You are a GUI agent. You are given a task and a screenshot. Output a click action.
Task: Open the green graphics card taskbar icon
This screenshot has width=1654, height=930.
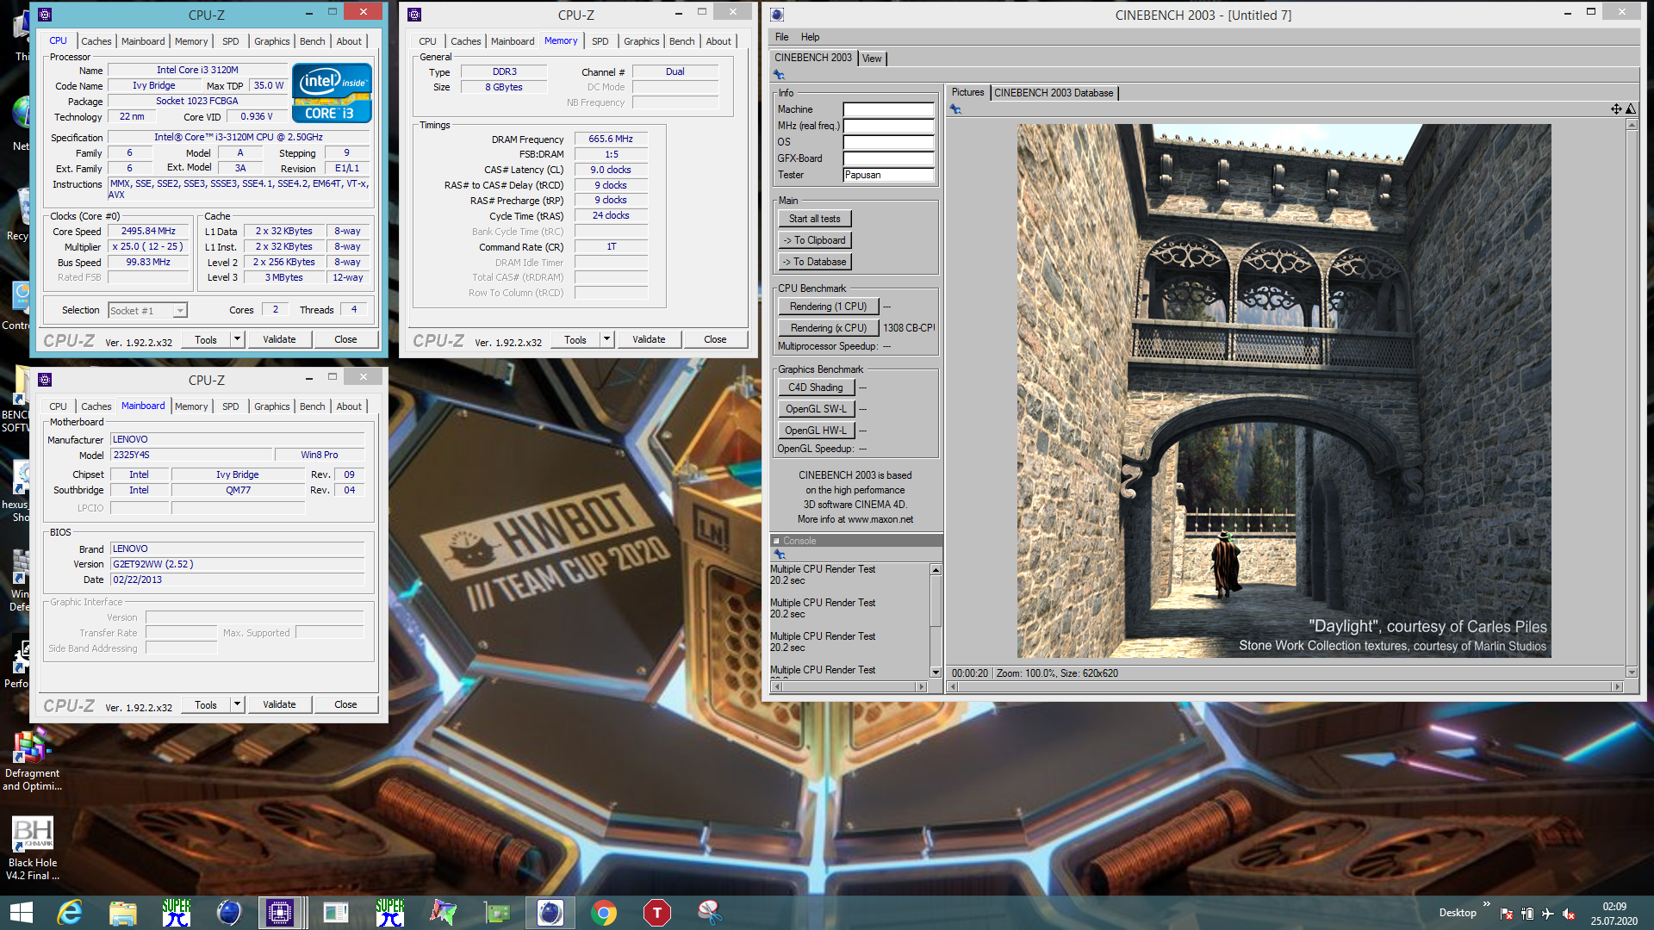497,912
